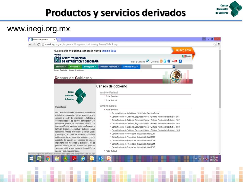This screenshot has height=182, width=243.
Task: Click the browser forward arrow
Action: point(34,44)
